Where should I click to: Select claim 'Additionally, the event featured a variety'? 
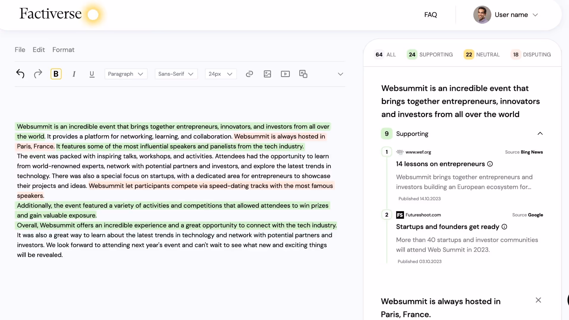[x=172, y=206]
